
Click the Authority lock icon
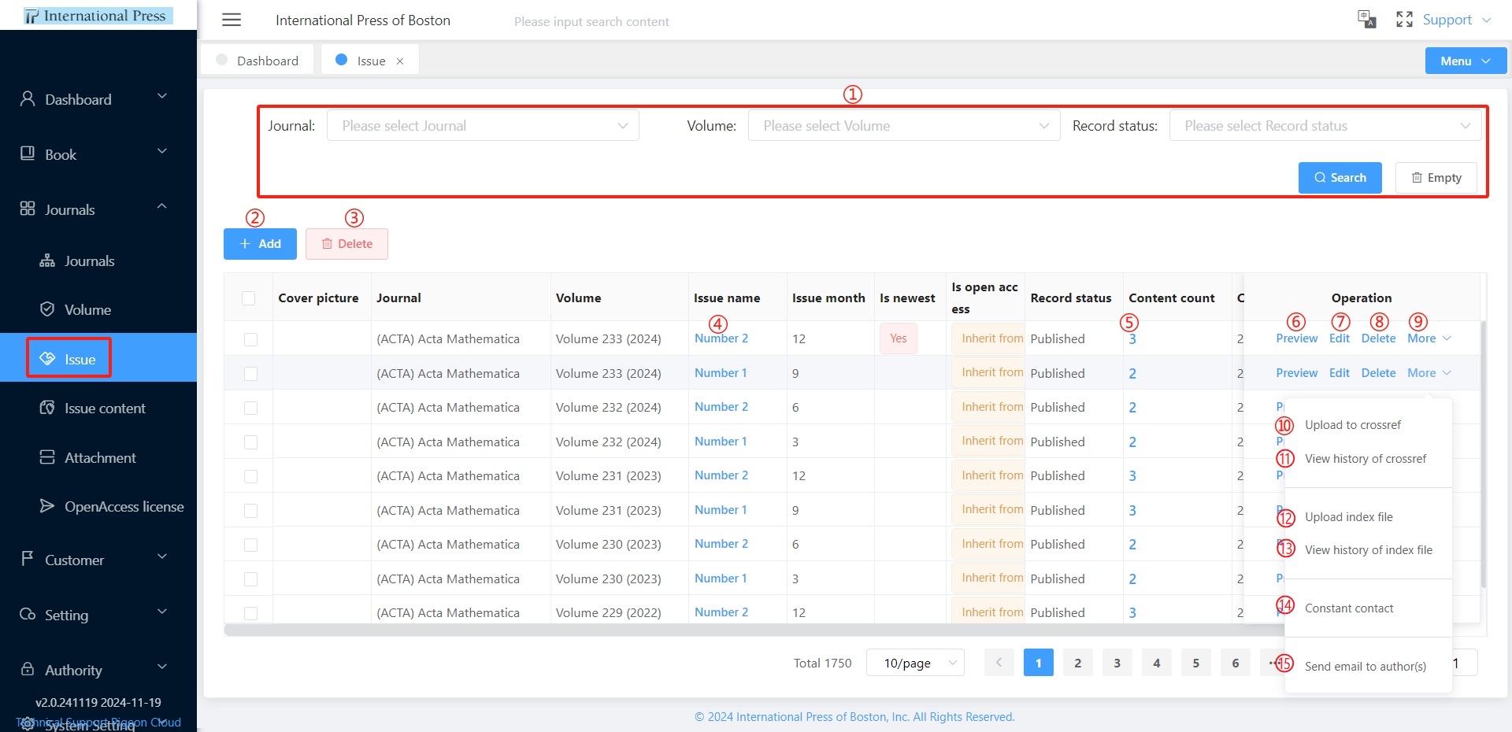coord(28,669)
